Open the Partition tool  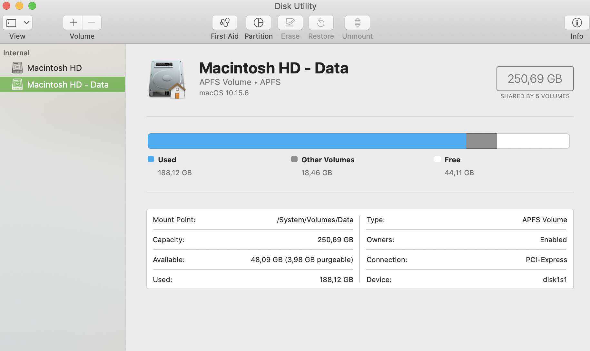(x=258, y=23)
